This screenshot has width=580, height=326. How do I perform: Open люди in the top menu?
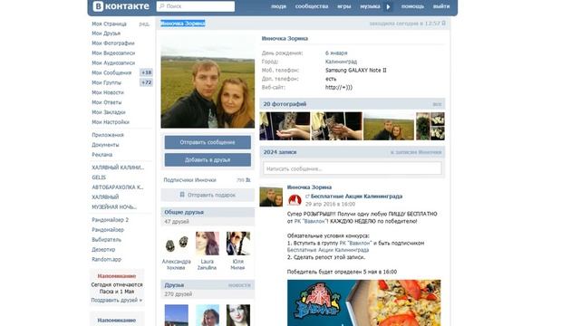tap(278, 6)
